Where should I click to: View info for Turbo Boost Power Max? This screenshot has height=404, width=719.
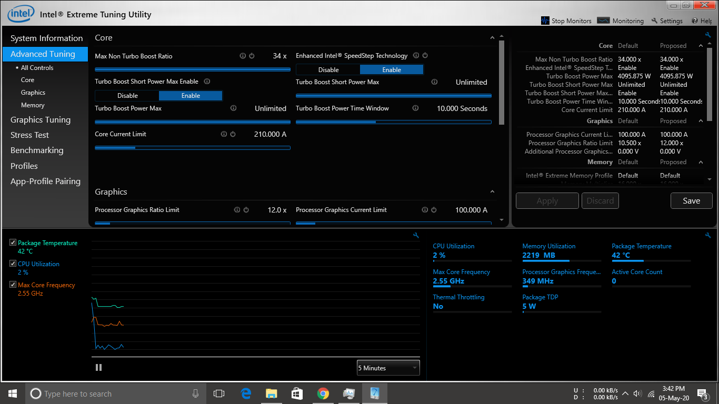point(233,108)
